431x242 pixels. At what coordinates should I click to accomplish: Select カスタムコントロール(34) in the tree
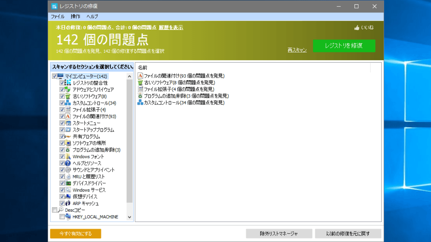click(x=94, y=103)
